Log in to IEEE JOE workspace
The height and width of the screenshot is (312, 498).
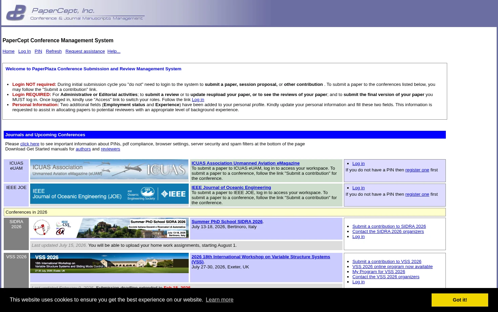tap(358, 188)
